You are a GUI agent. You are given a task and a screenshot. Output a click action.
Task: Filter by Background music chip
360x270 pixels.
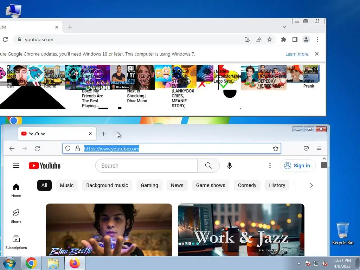coord(107,185)
